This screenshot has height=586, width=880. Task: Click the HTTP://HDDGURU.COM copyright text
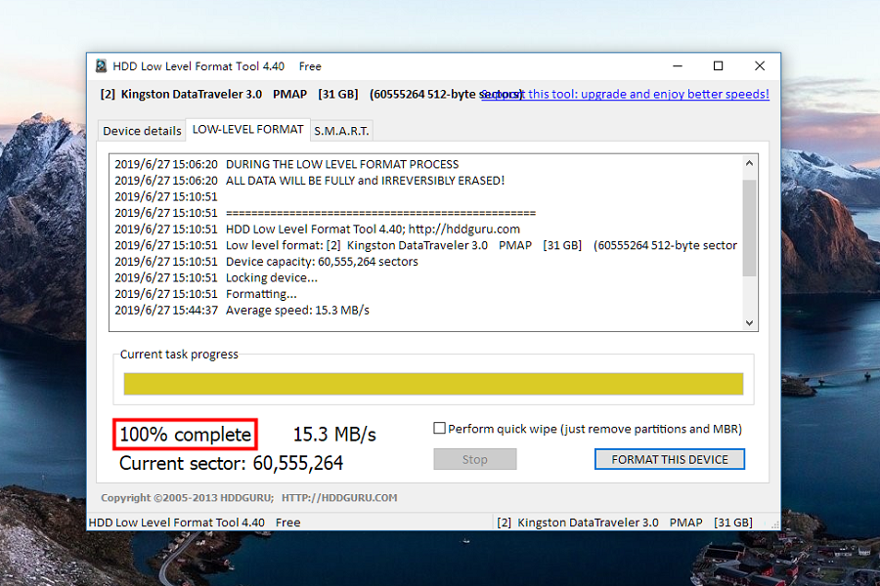[x=337, y=497]
